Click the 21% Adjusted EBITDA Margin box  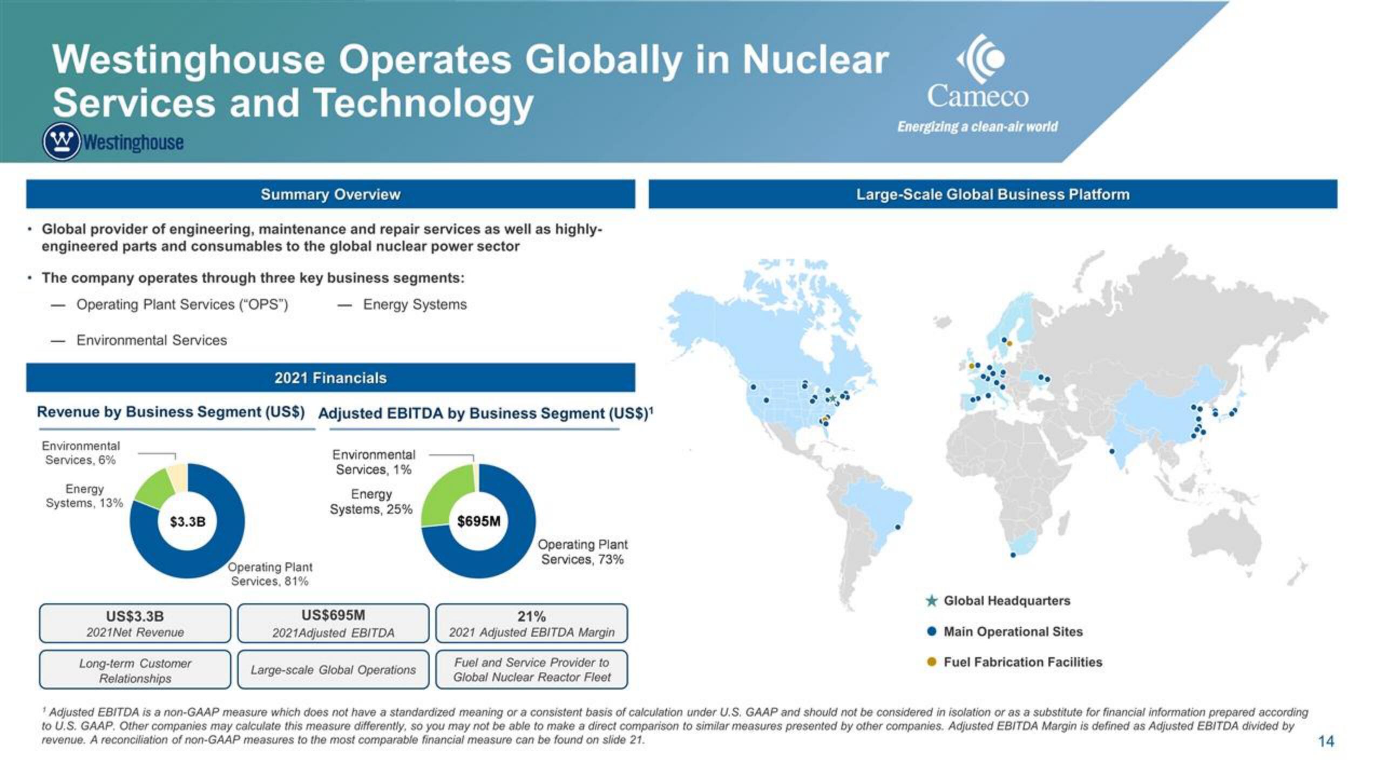(532, 623)
